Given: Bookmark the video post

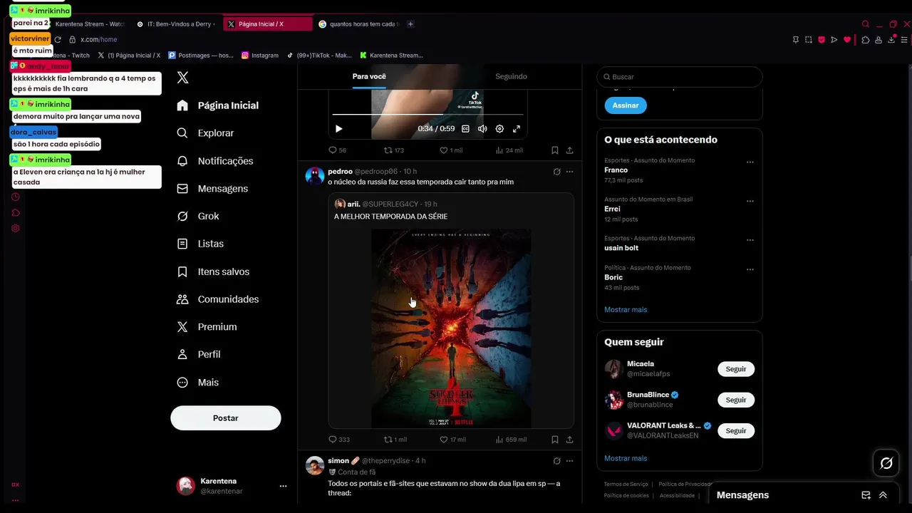Looking at the screenshot, I should pyautogui.click(x=554, y=150).
